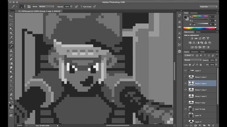Open the options bar Opacity slider arrow

(x=71, y=7)
